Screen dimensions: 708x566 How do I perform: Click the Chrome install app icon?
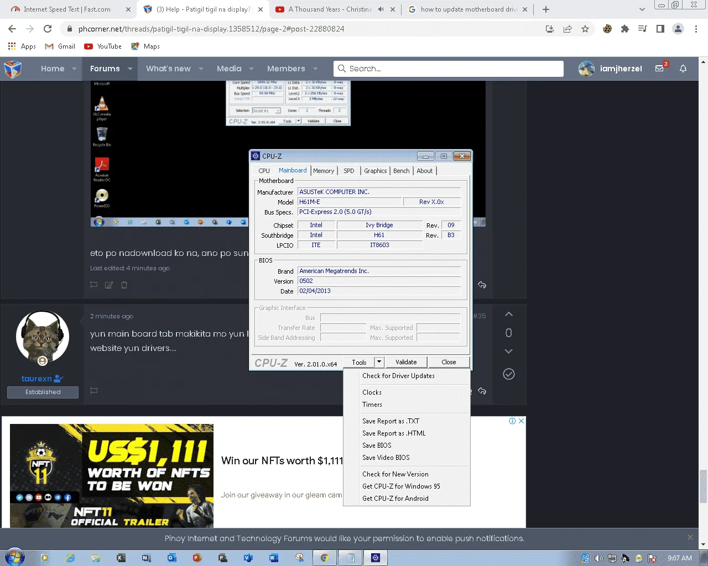point(550,29)
